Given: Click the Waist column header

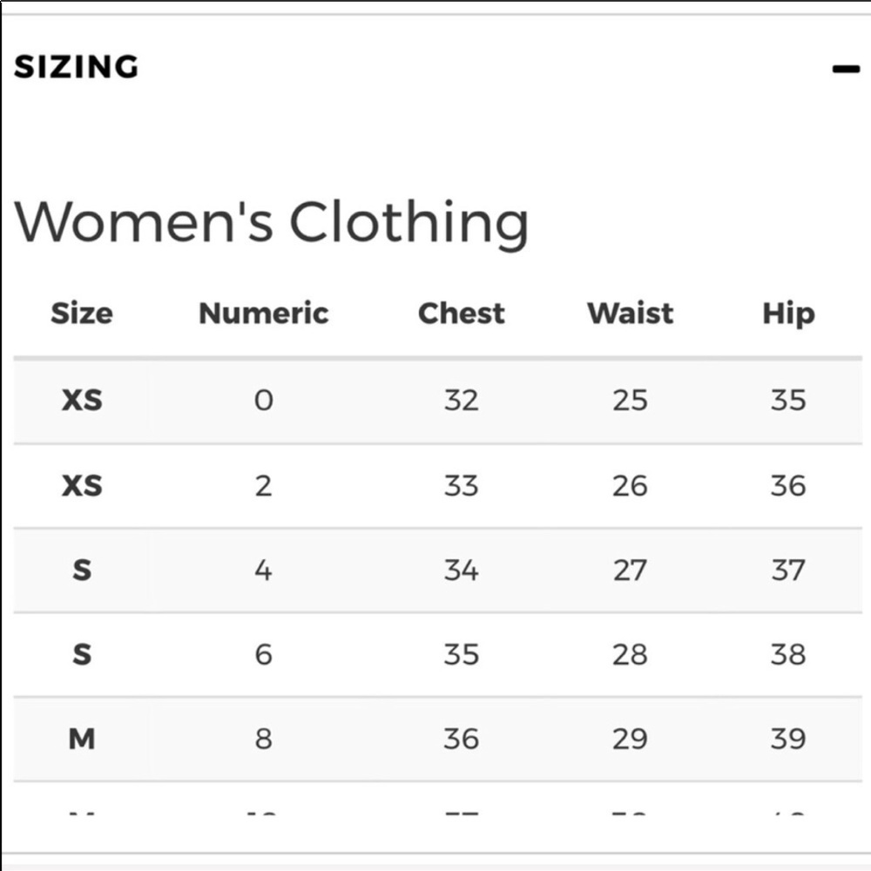Looking at the screenshot, I should pos(631,314).
